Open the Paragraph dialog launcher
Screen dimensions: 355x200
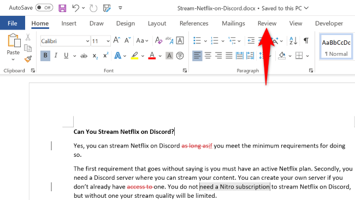click(311, 70)
